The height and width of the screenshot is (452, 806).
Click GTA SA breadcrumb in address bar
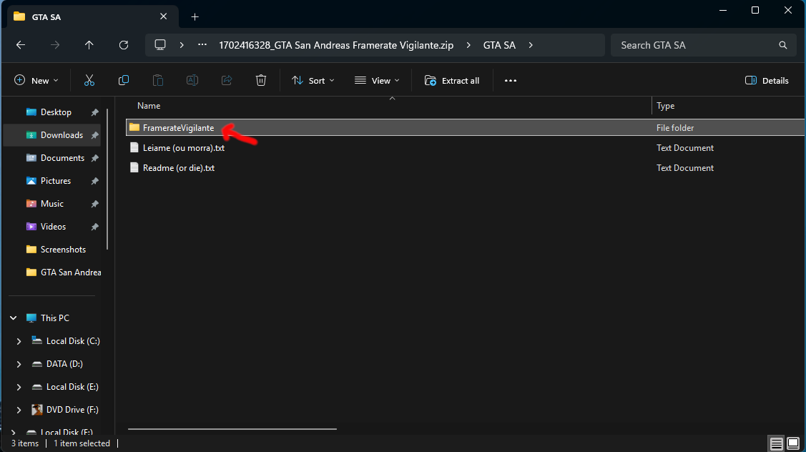pos(499,45)
